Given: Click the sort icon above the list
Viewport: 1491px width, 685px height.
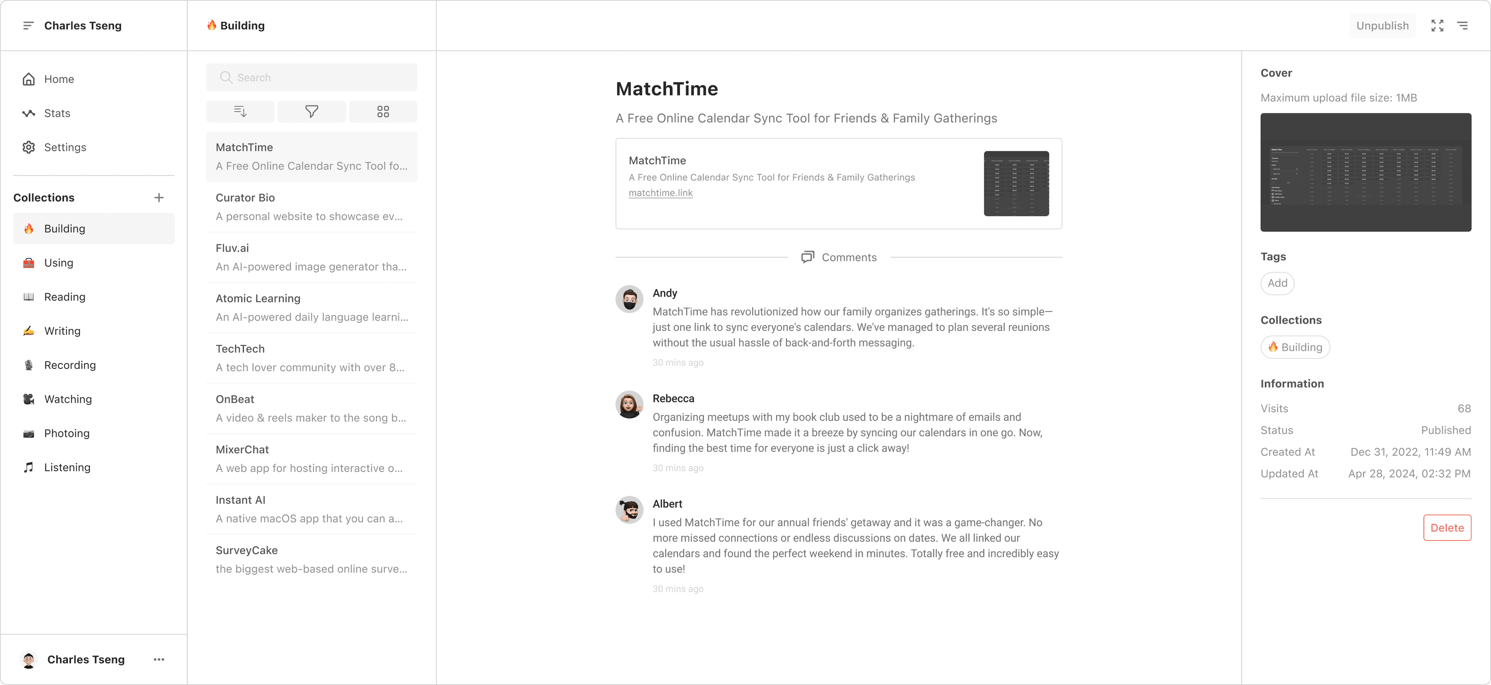Looking at the screenshot, I should [240, 112].
